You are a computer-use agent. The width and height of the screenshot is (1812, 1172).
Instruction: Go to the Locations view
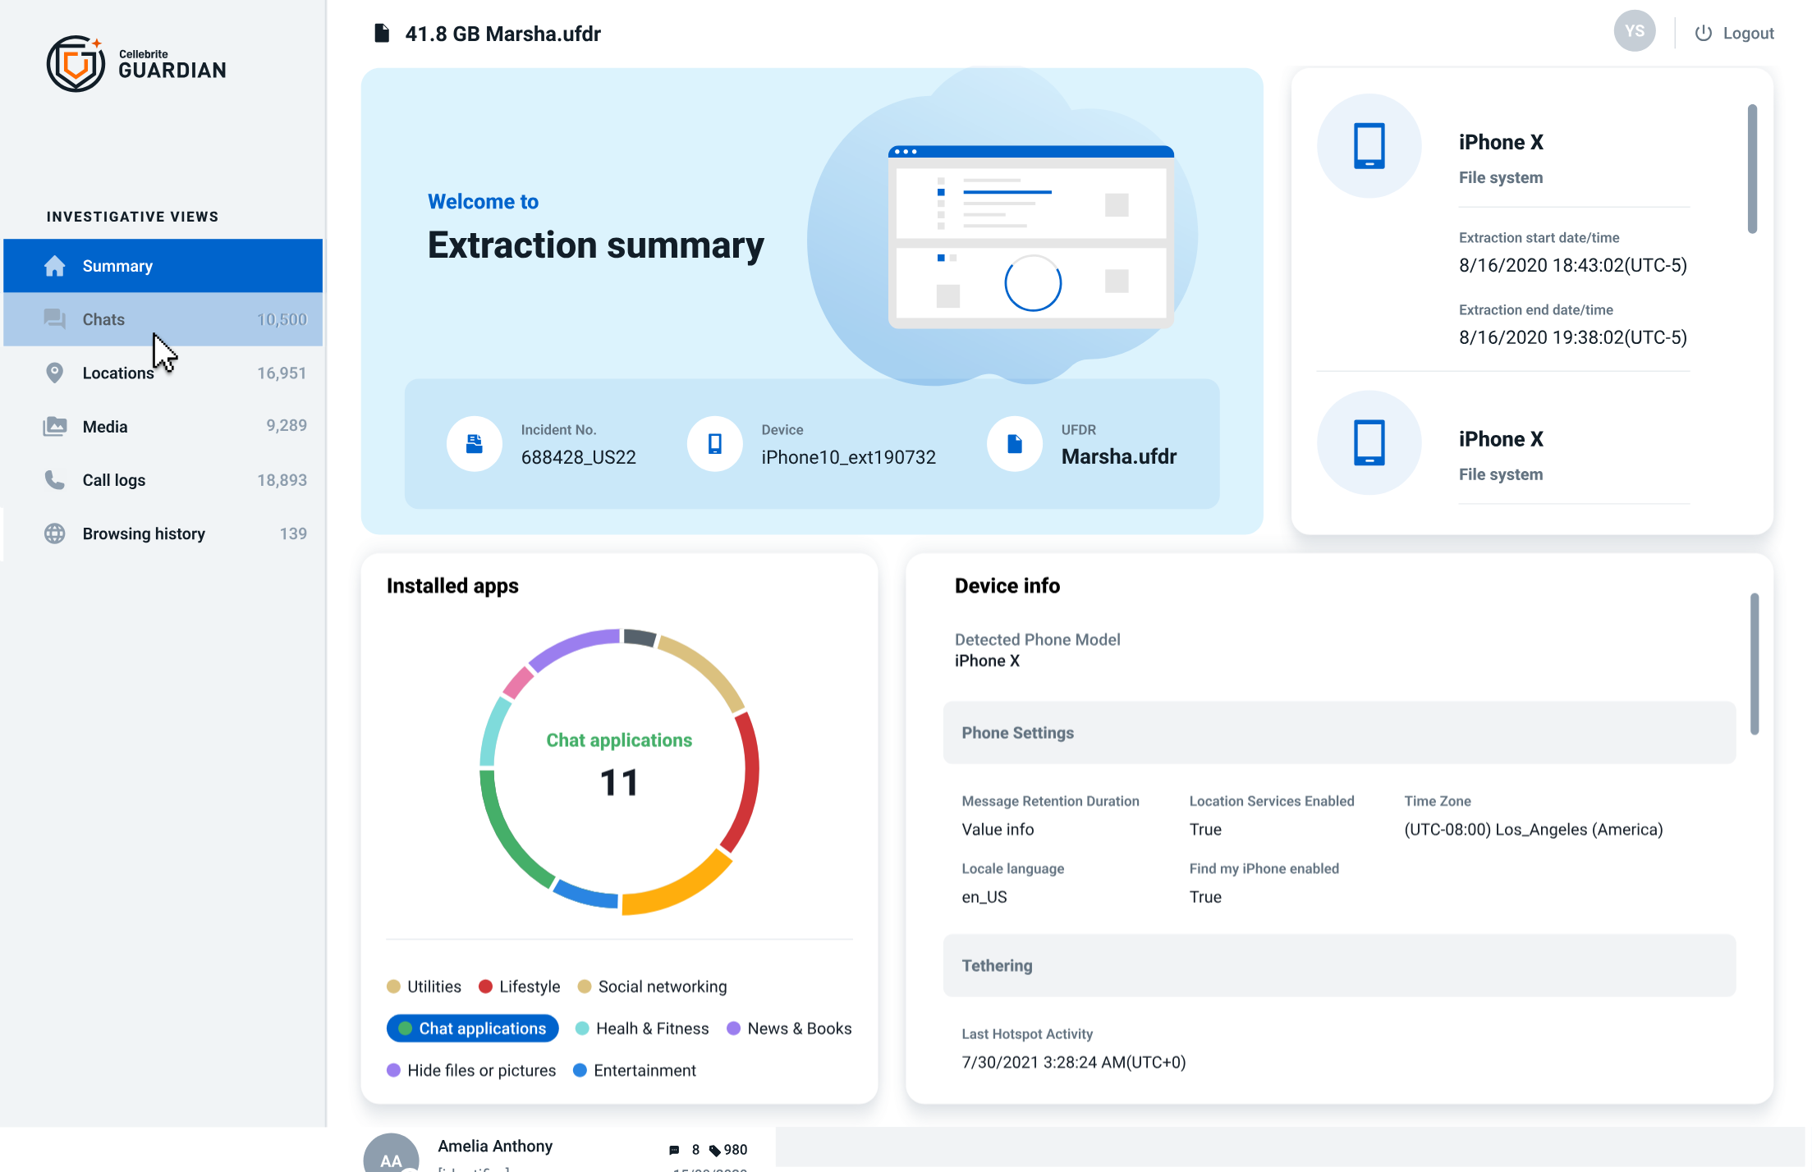(163, 373)
